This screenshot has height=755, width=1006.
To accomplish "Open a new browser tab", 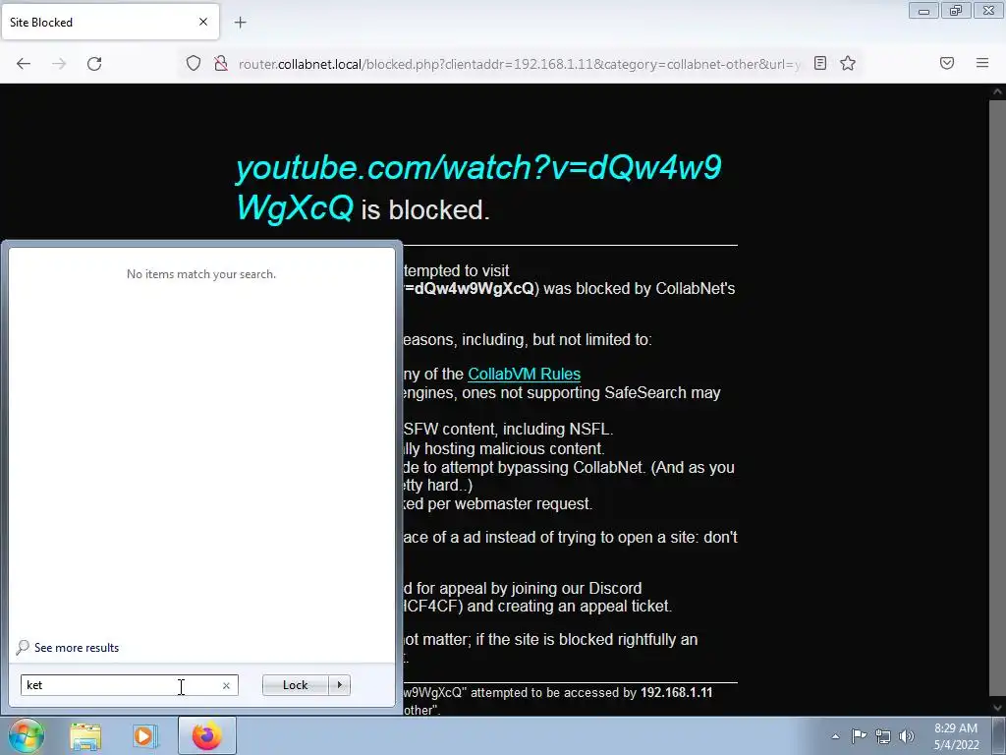I will pos(241,23).
